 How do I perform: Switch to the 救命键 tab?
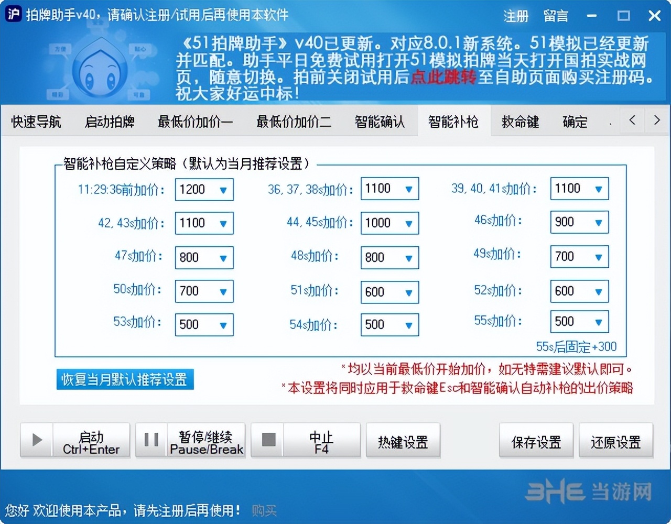(x=520, y=121)
